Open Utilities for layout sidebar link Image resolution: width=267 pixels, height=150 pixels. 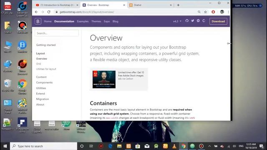[x=46, y=69]
